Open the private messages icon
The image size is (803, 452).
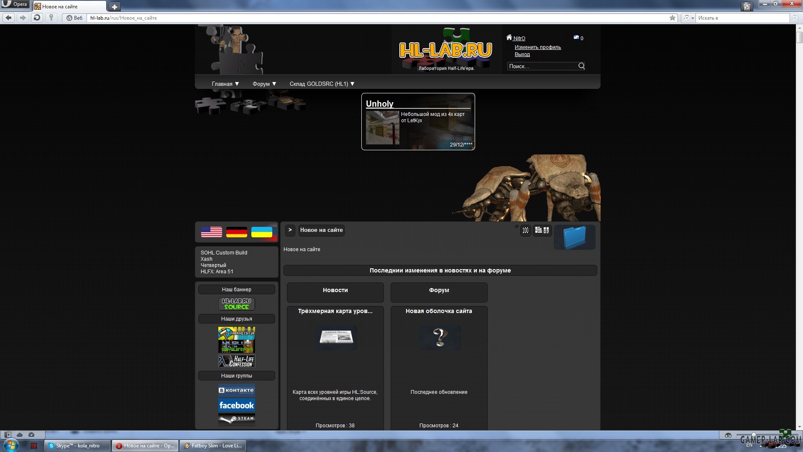576,38
